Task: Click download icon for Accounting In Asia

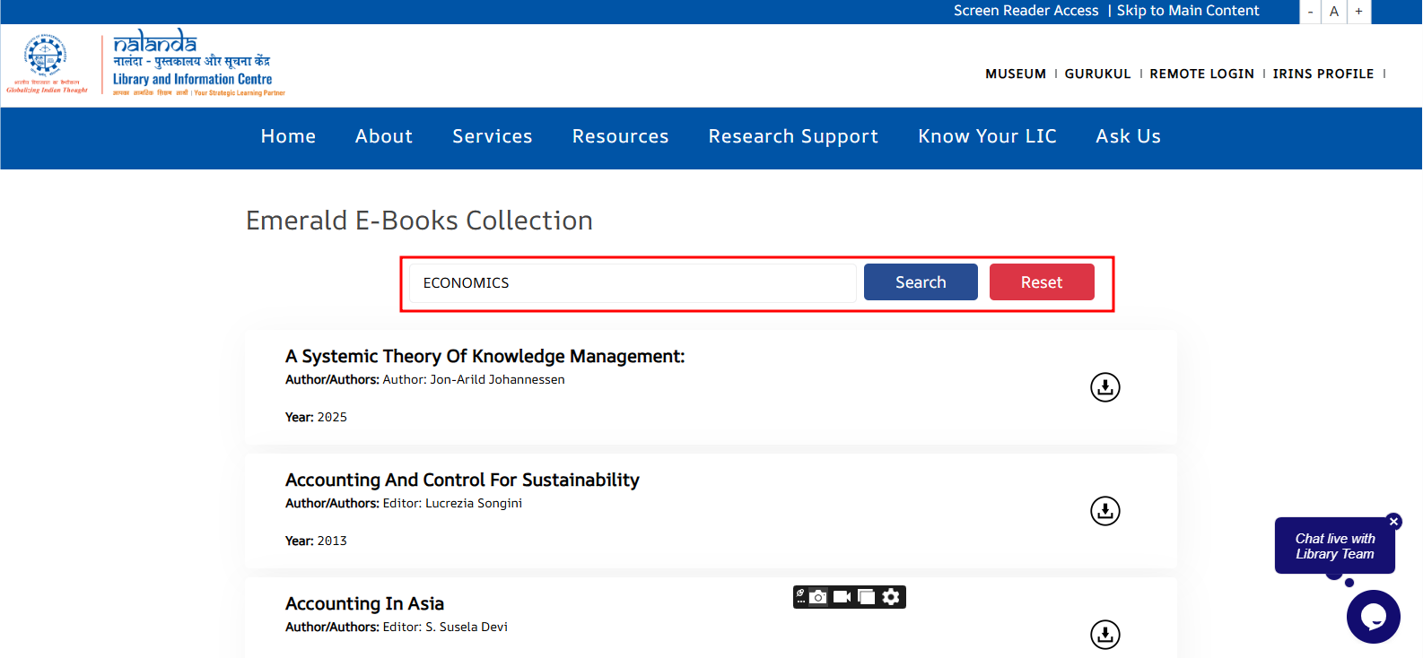Action: (x=1104, y=635)
